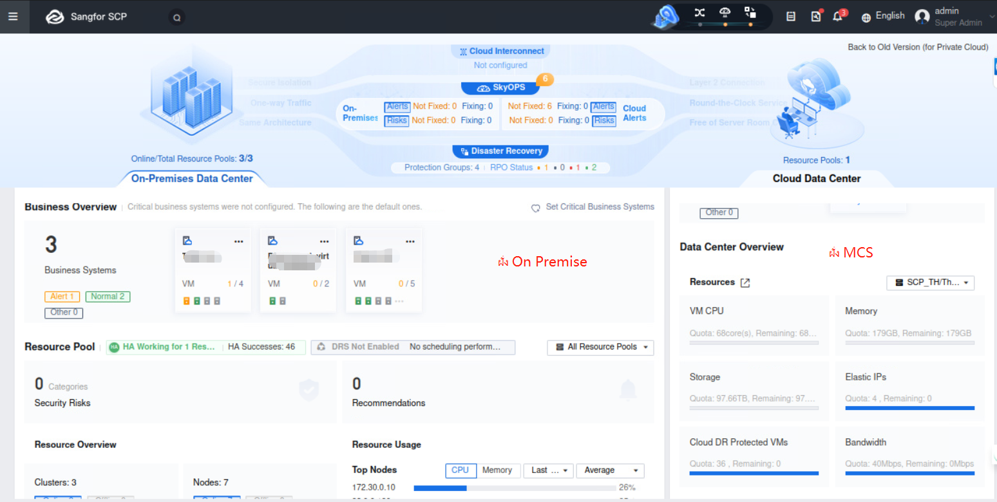Click the green HA status icon

click(x=114, y=347)
